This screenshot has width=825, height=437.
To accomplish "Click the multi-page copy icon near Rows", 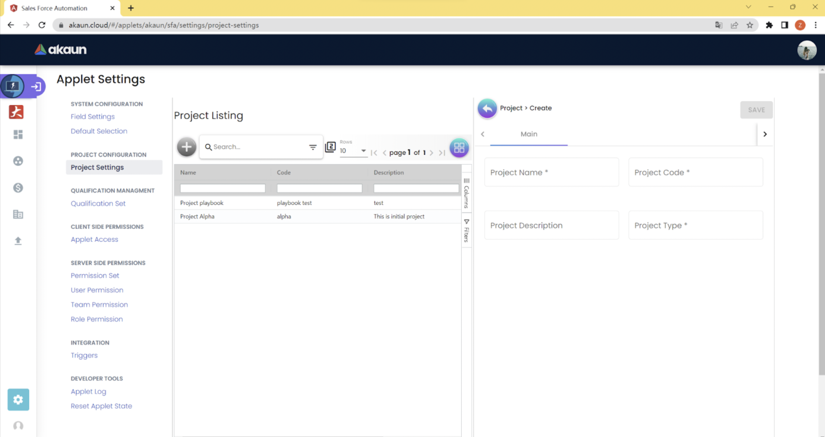I will coord(330,147).
